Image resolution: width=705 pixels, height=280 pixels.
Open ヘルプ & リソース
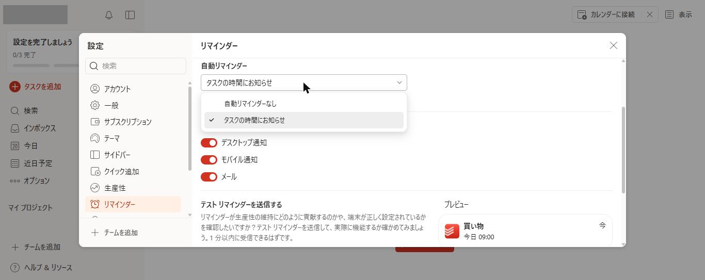click(x=42, y=268)
